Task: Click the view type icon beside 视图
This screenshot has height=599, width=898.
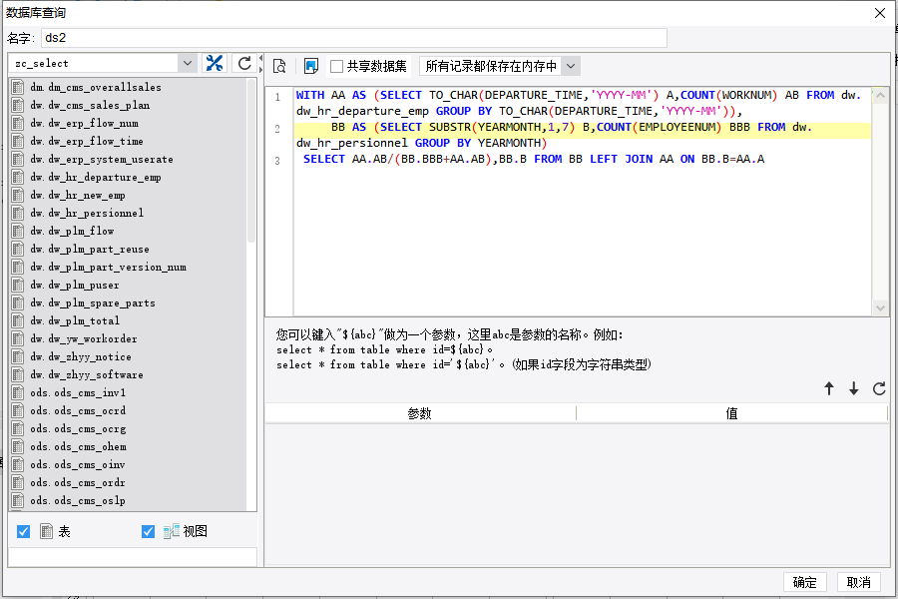Action: pos(172,531)
